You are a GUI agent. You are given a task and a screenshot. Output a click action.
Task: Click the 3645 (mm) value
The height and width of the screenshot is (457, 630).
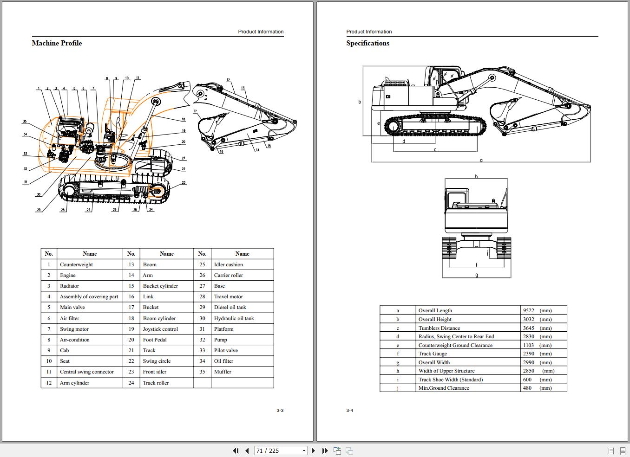pos(538,328)
